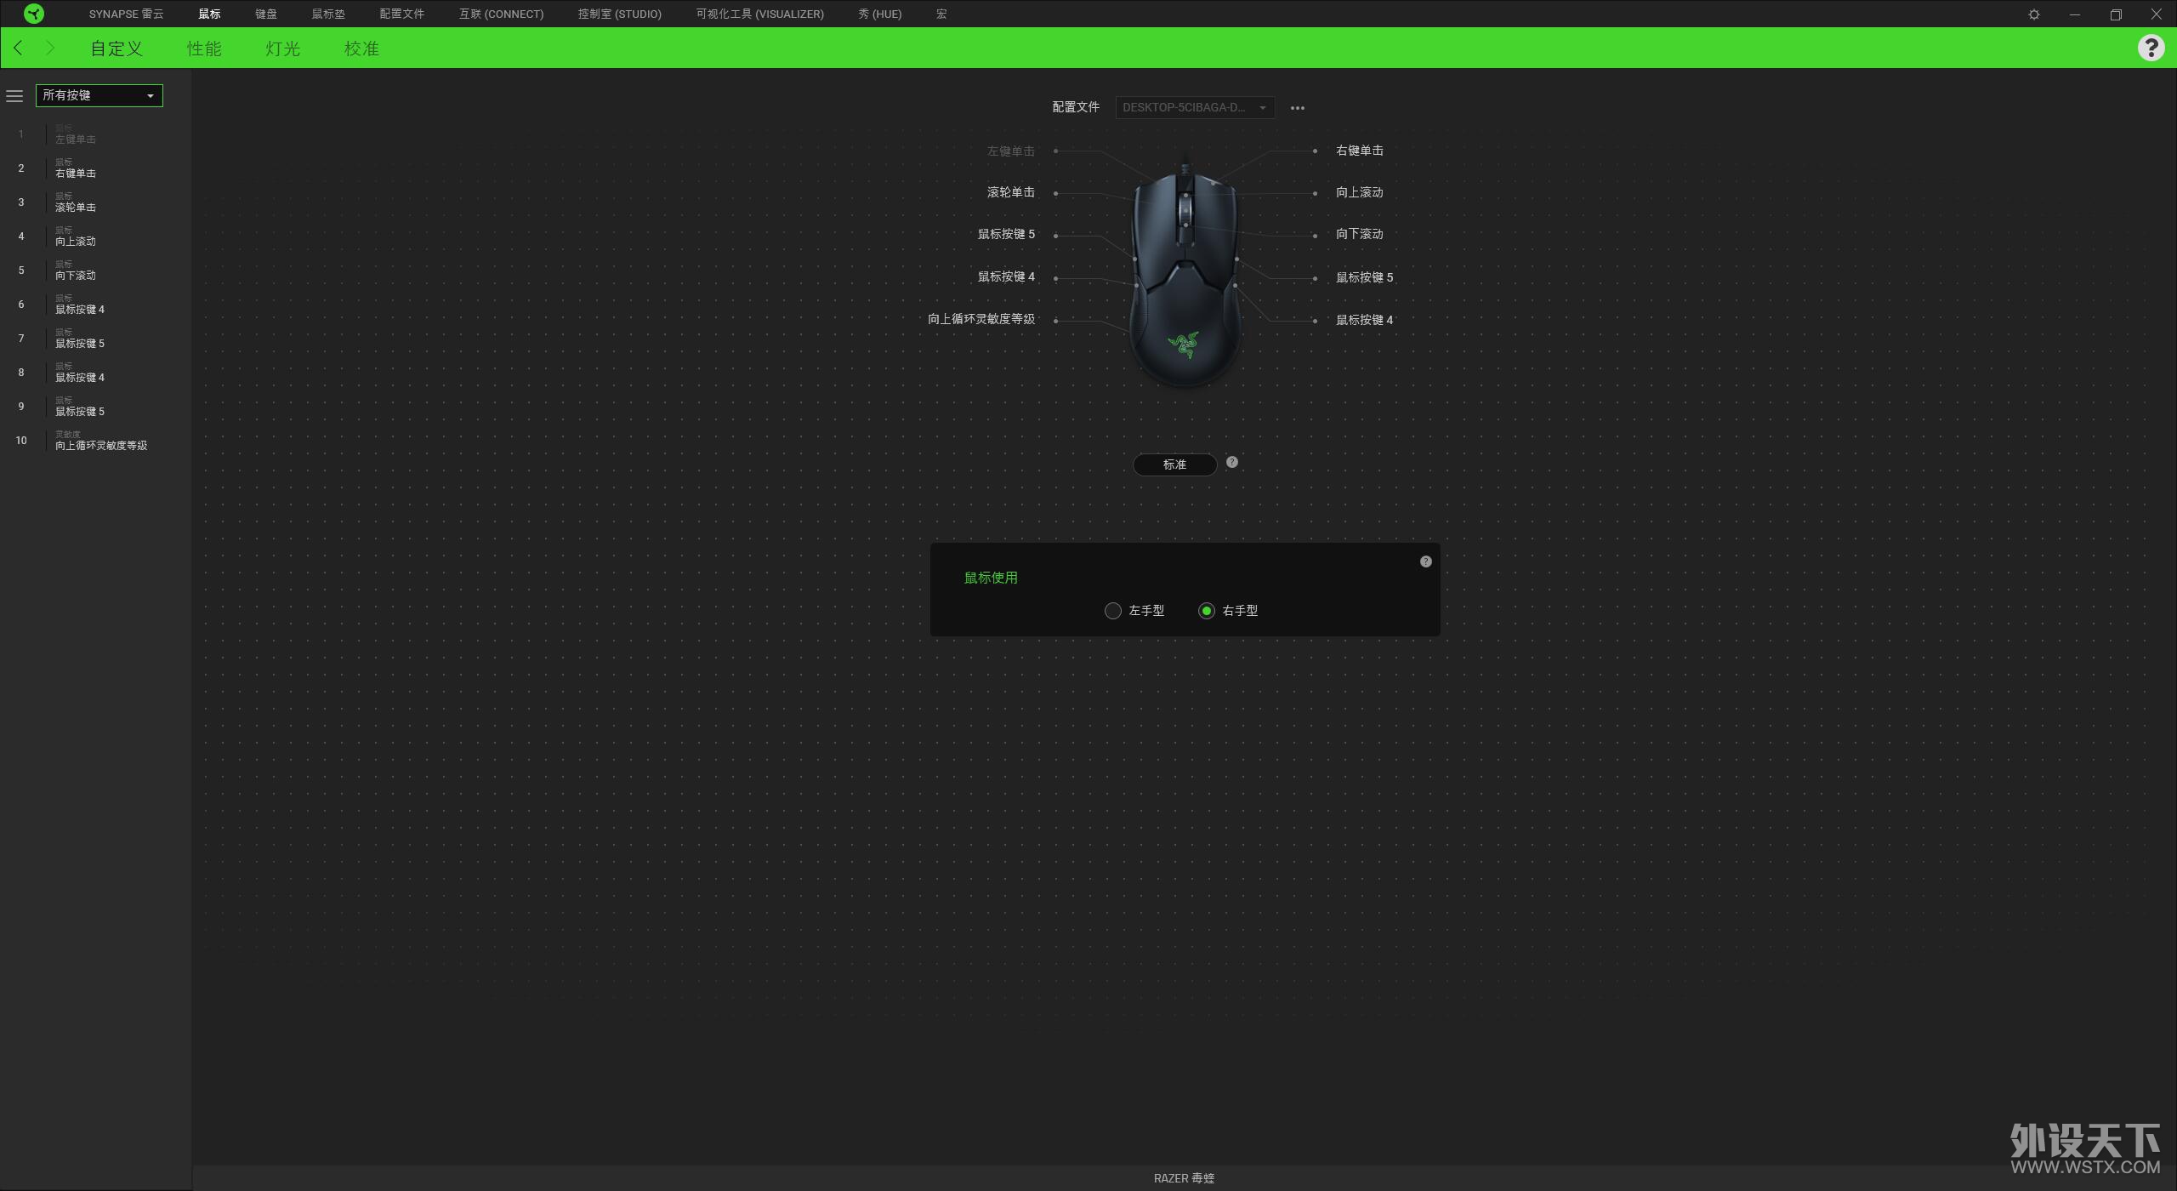The height and width of the screenshot is (1191, 2177).
Task: Open 可视化工具 (VISUALIZER) menu item
Action: (x=759, y=14)
